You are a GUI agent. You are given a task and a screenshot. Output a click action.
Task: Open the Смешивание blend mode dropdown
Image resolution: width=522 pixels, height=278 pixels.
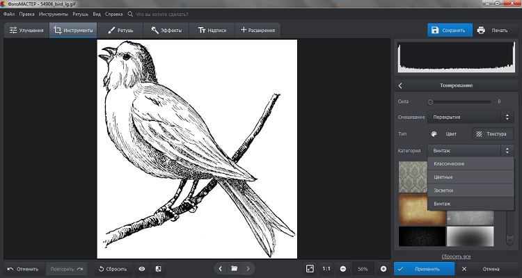click(470, 117)
